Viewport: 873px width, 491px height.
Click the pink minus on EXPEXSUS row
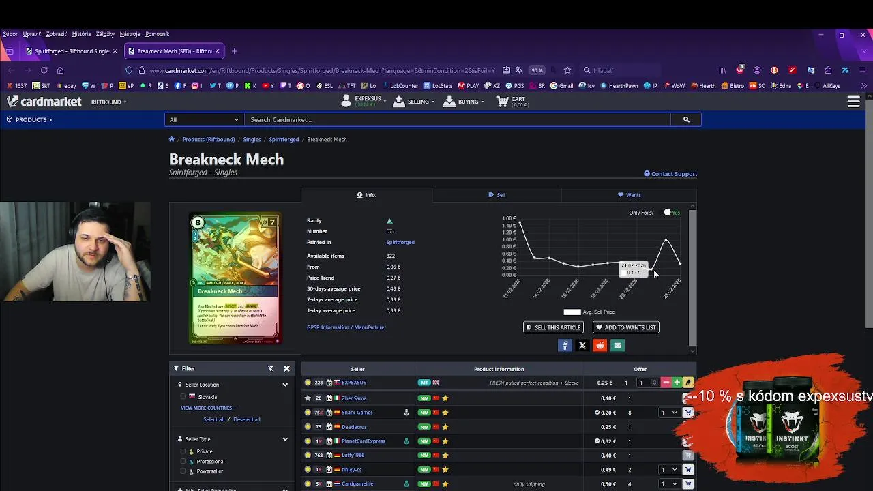pyautogui.click(x=666, y=383)
